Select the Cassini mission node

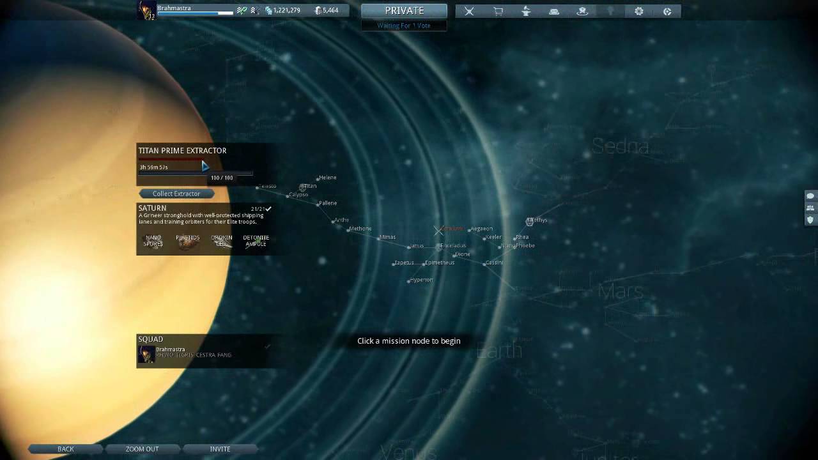tap(485, 263)
